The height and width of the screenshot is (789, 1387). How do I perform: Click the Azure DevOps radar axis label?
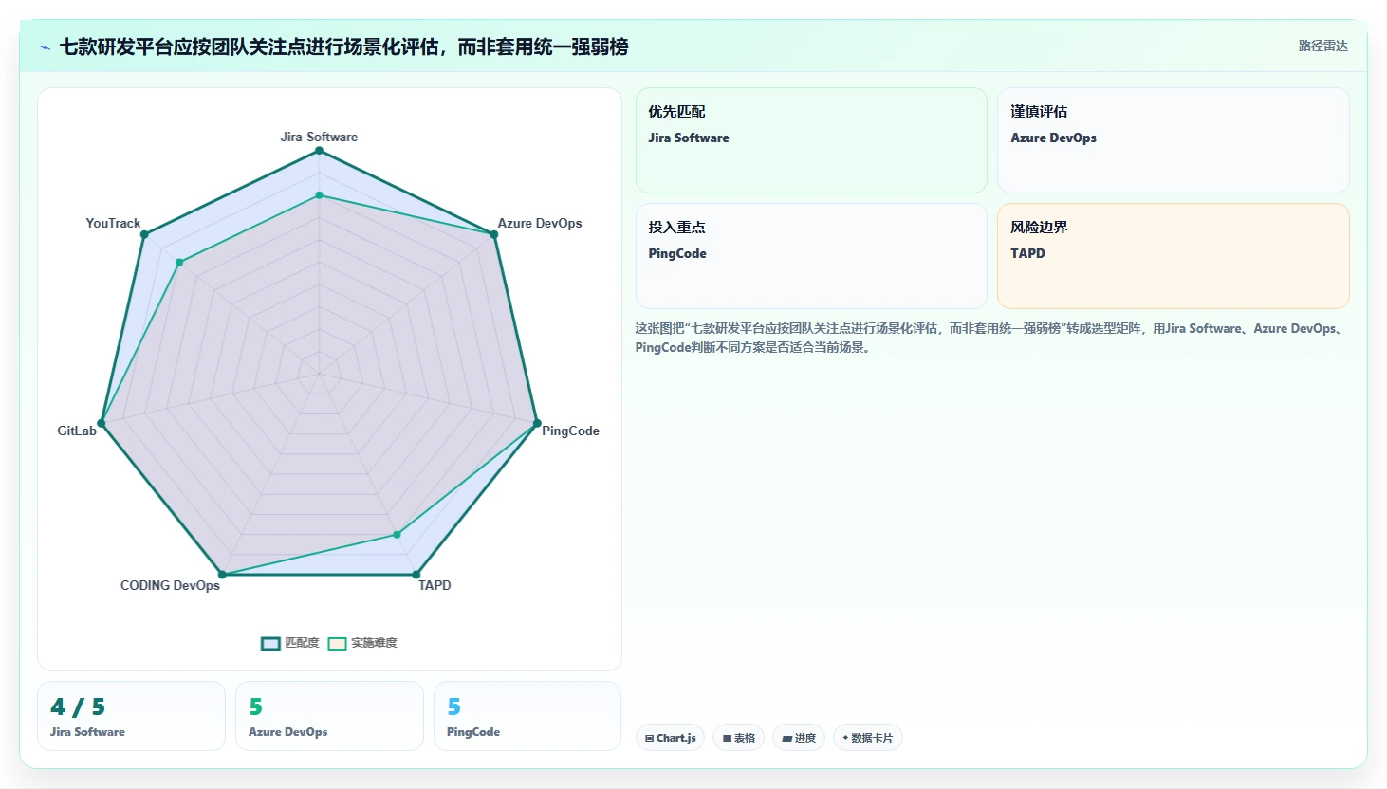[x=540, y=223]
